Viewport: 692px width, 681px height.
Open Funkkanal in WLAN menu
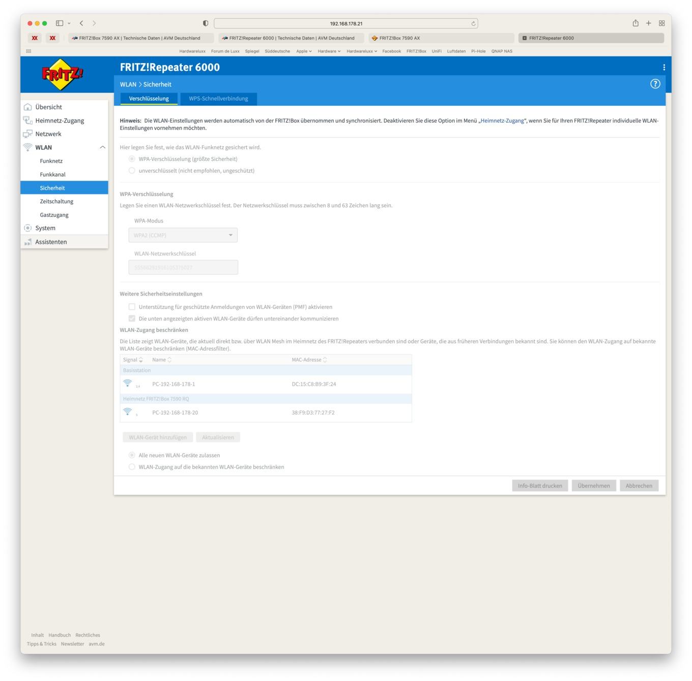53,174
